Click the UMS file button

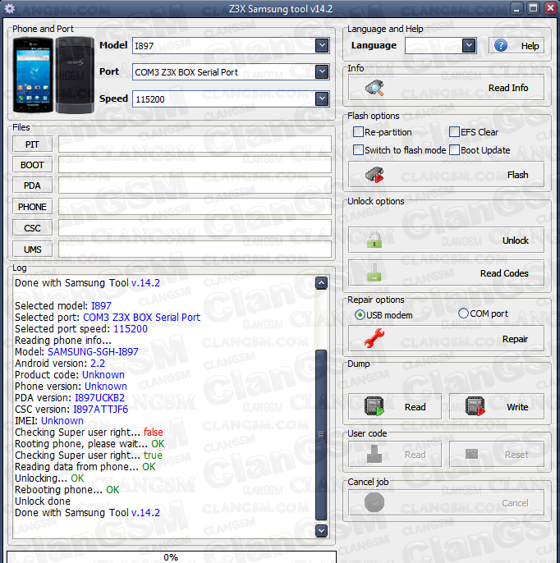[x=32, y=249]
